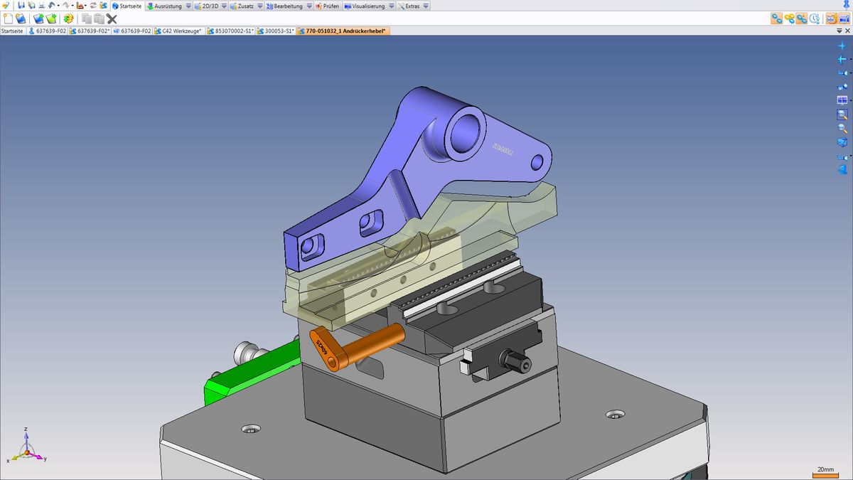Click the Paste clipboard icon
853x480 pixels.
[99, 18]
